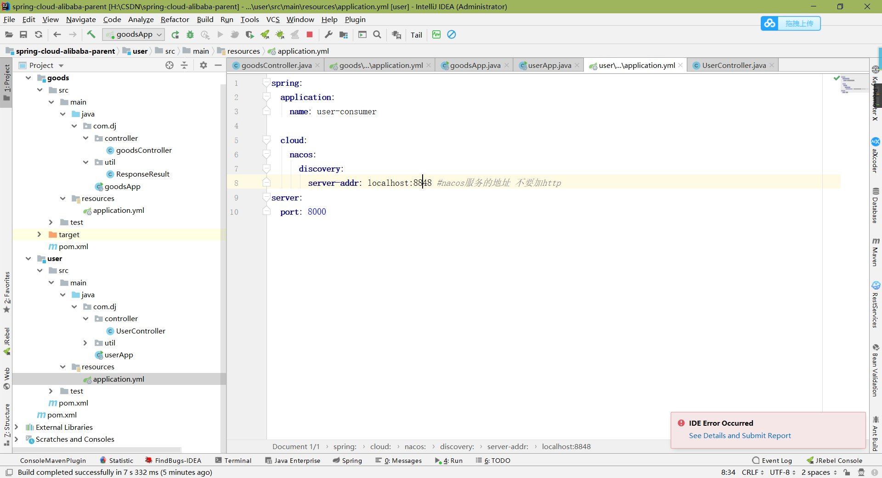Open the JRebel Console

coord(834,461)
